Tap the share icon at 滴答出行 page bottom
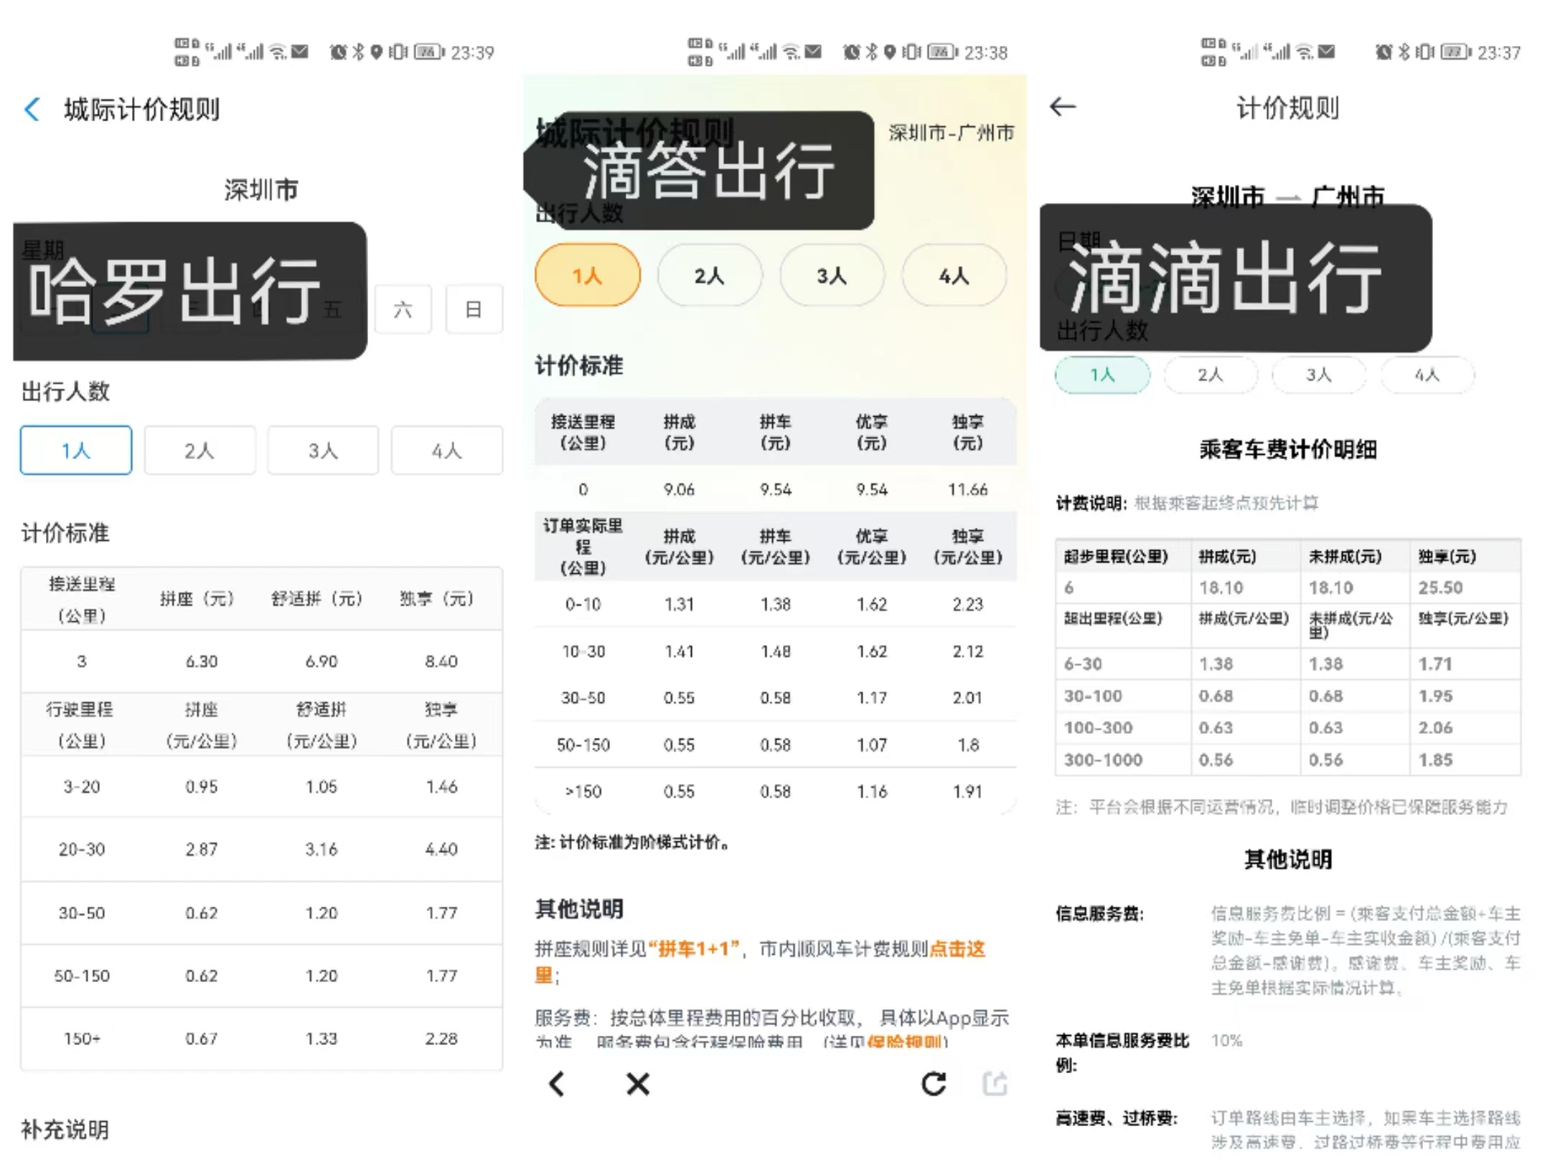Viewport: 1550px width, 1162px height. (x=995, y=1085)
